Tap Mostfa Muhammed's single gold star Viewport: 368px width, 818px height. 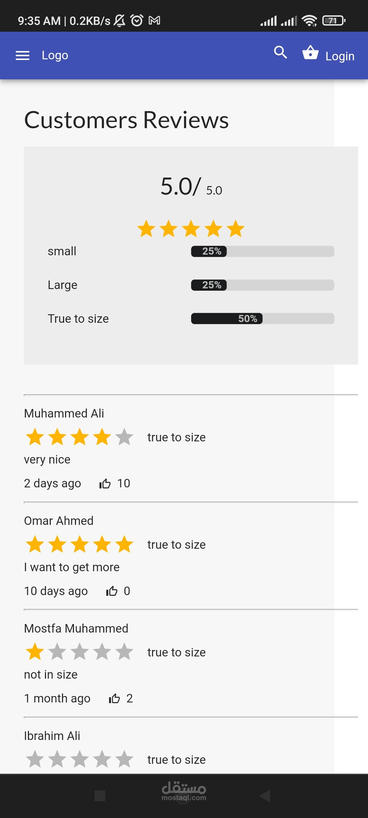pyautogui.click(x=35, y=652)
